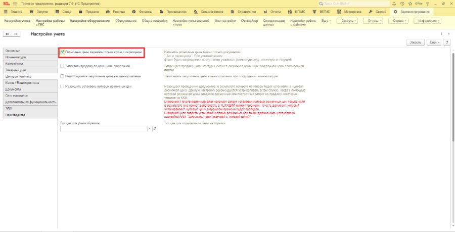Open the Органайзер link
455x232 pixels.
click(x=249, y=21)
